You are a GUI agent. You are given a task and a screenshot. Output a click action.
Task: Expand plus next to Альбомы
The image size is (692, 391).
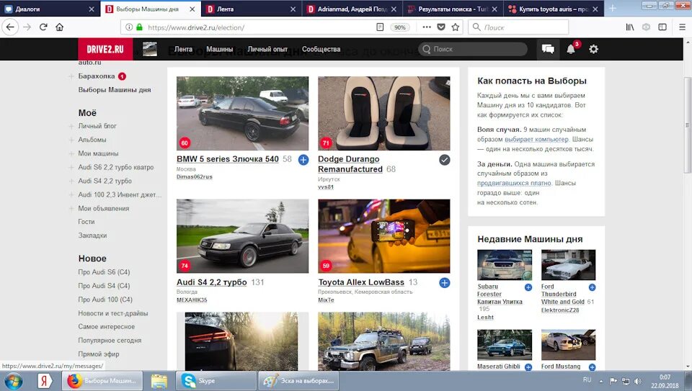[x=71, y=140]
